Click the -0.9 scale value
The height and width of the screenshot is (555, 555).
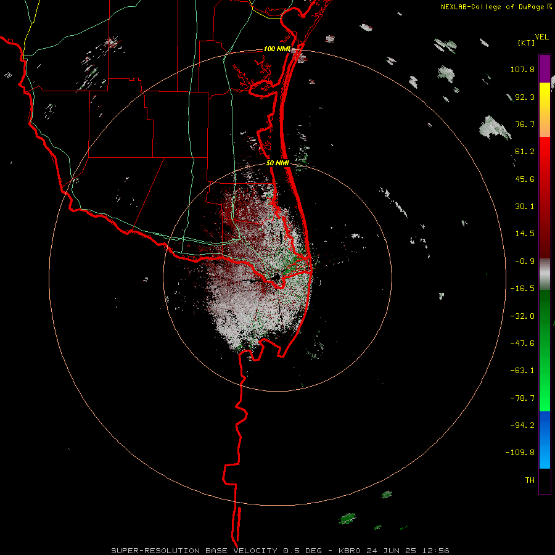pyautogui.click(x=525, y=261)
